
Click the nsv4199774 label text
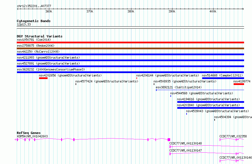point(242,81)
